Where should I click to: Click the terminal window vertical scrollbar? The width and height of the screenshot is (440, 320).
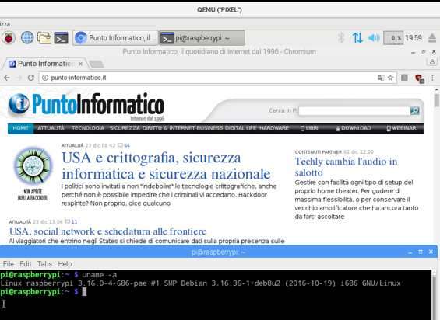pyautogui.click(x=435, y=295)
